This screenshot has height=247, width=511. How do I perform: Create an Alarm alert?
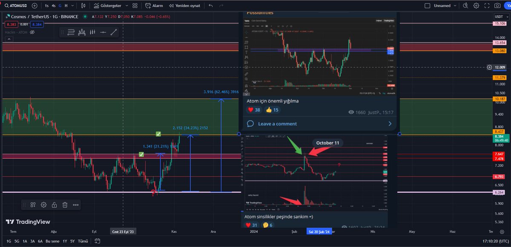pos(154,6)
